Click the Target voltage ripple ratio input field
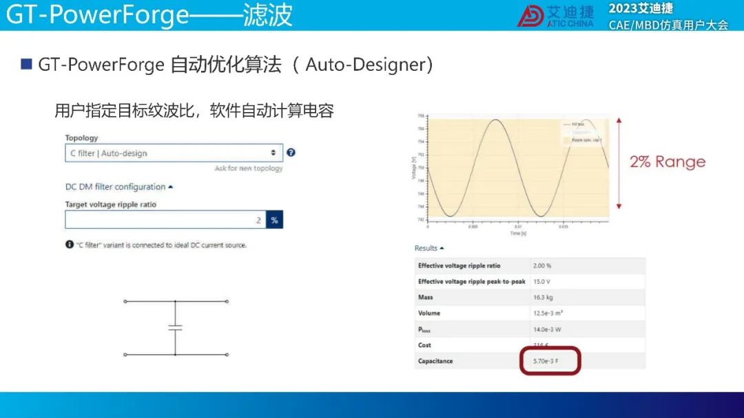744x418 pixels. (165, 219)
